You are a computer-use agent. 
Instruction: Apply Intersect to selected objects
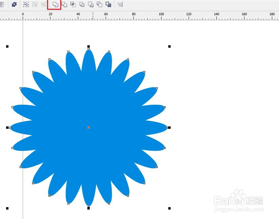pos(73,4)
